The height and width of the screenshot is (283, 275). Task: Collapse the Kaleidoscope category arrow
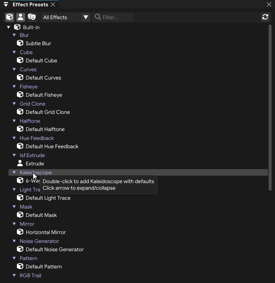(14, 172)
